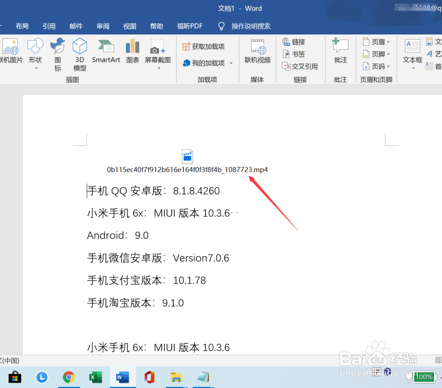442x388 pixels.
Task: Add a comment via 批注
Action: (340, 51)
